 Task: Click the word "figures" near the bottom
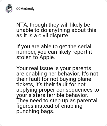(25, 106)
